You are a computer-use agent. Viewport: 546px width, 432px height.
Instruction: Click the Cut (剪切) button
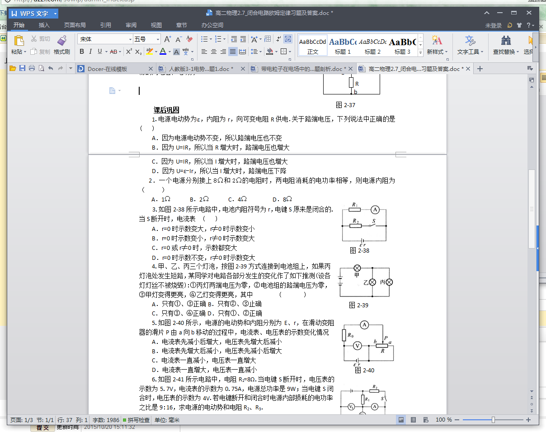coord(41,39)
